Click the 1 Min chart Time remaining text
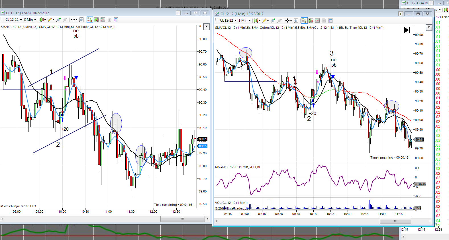Viewport: 449px width, 240px height. point(389,157)
